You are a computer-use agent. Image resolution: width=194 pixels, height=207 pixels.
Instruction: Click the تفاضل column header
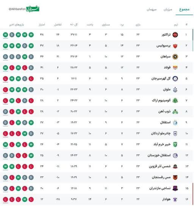click(x=58, y=25)
